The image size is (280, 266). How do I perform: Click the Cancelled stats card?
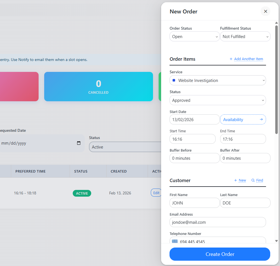click(x=98, y=87)
